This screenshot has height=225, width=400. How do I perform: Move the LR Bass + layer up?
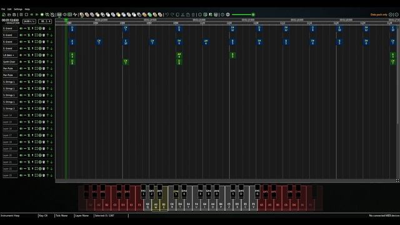tap(47, 55)
